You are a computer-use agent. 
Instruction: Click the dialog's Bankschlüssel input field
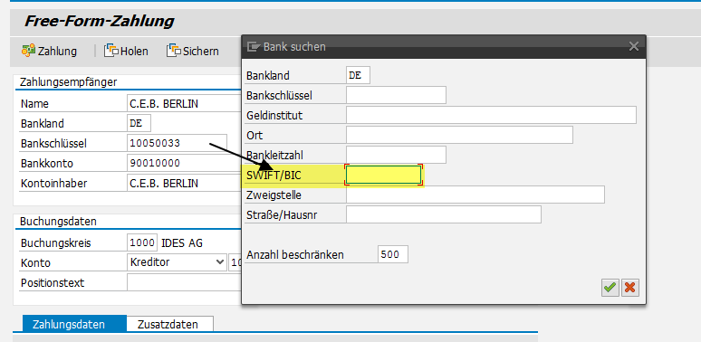tap(396, 95)
